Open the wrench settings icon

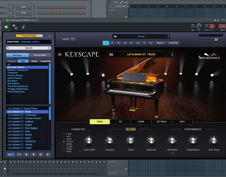click(23, 27)
